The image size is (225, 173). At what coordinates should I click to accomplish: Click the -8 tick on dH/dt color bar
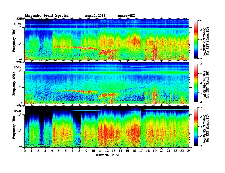[201, 59]
